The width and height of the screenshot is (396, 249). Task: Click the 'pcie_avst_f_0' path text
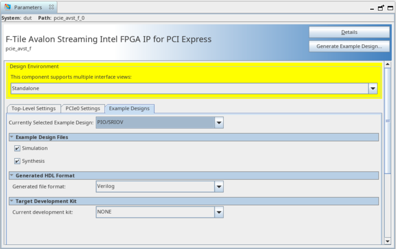69,18
